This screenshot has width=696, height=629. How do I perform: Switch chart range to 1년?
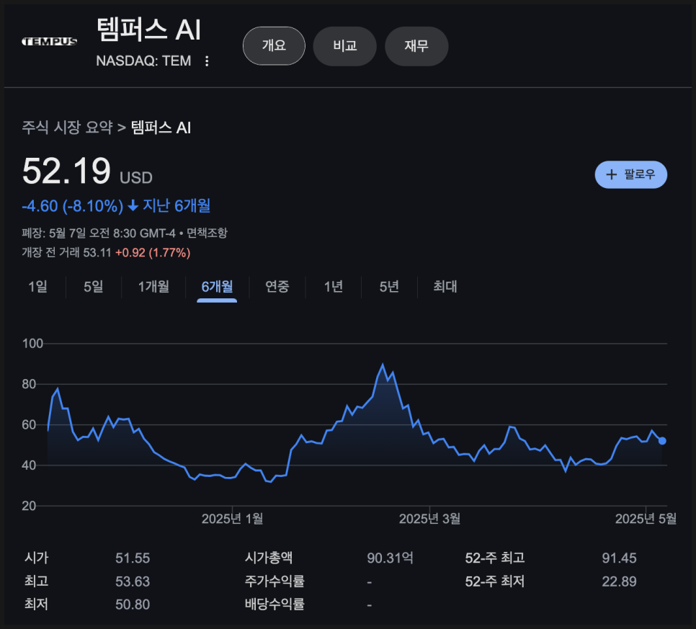[334, 287]
